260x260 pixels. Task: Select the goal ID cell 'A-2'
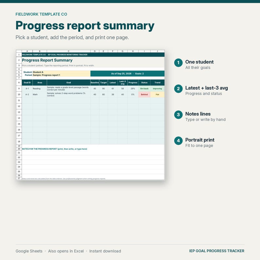pyautogui.click(x=27, y=95)
